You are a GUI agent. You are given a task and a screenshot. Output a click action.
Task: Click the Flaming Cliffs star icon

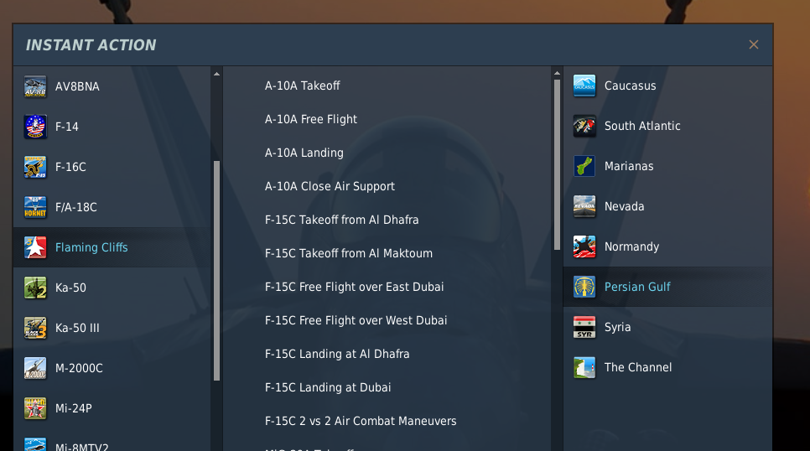pos(35,247)
